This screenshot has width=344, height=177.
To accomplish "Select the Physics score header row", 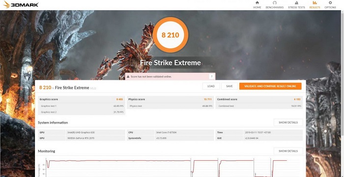I will [x=170, y=100].
